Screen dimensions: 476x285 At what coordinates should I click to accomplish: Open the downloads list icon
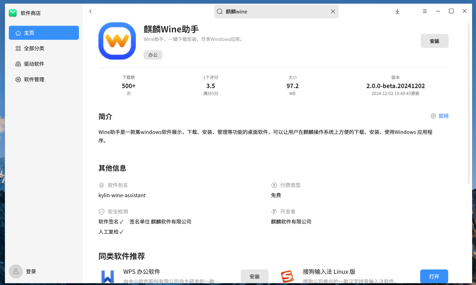(397, 11)
